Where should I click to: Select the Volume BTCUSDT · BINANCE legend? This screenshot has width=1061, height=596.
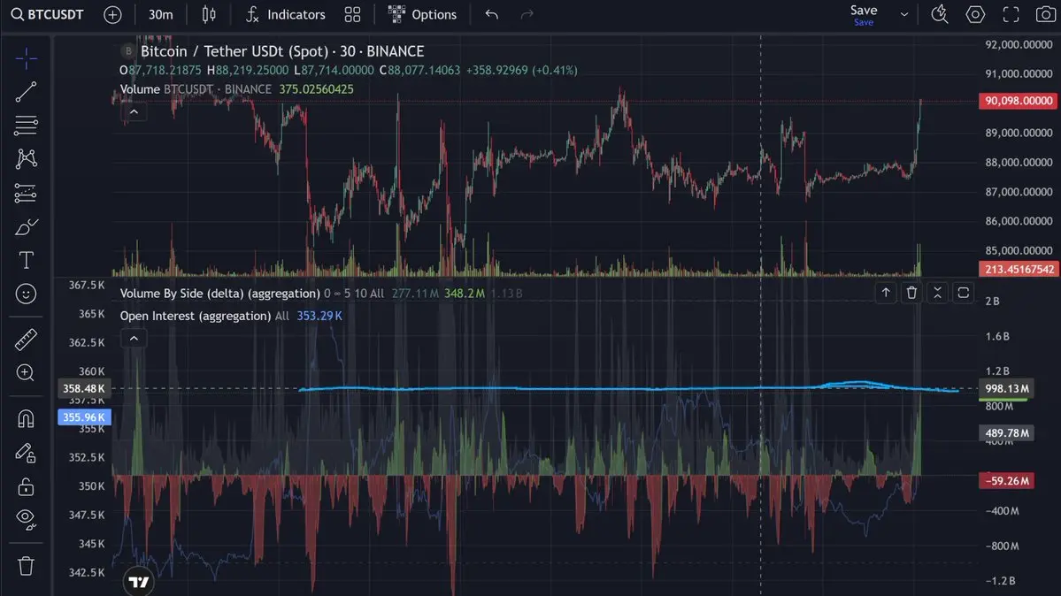point(196,89)
